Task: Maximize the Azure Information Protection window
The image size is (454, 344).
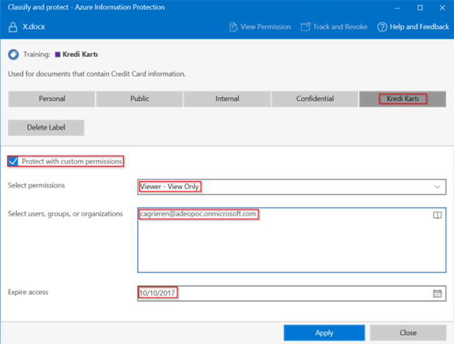Action: pyautogui.click(x=420, y=8)
